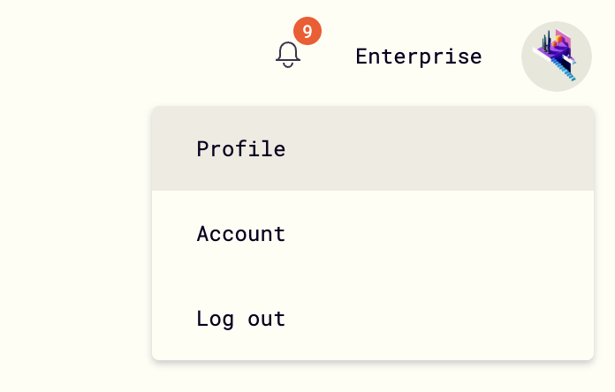The width and height of the screenshot is (615, 392).
Task: Choose Account in the dropdown menu
Action: tap(373, 234)
